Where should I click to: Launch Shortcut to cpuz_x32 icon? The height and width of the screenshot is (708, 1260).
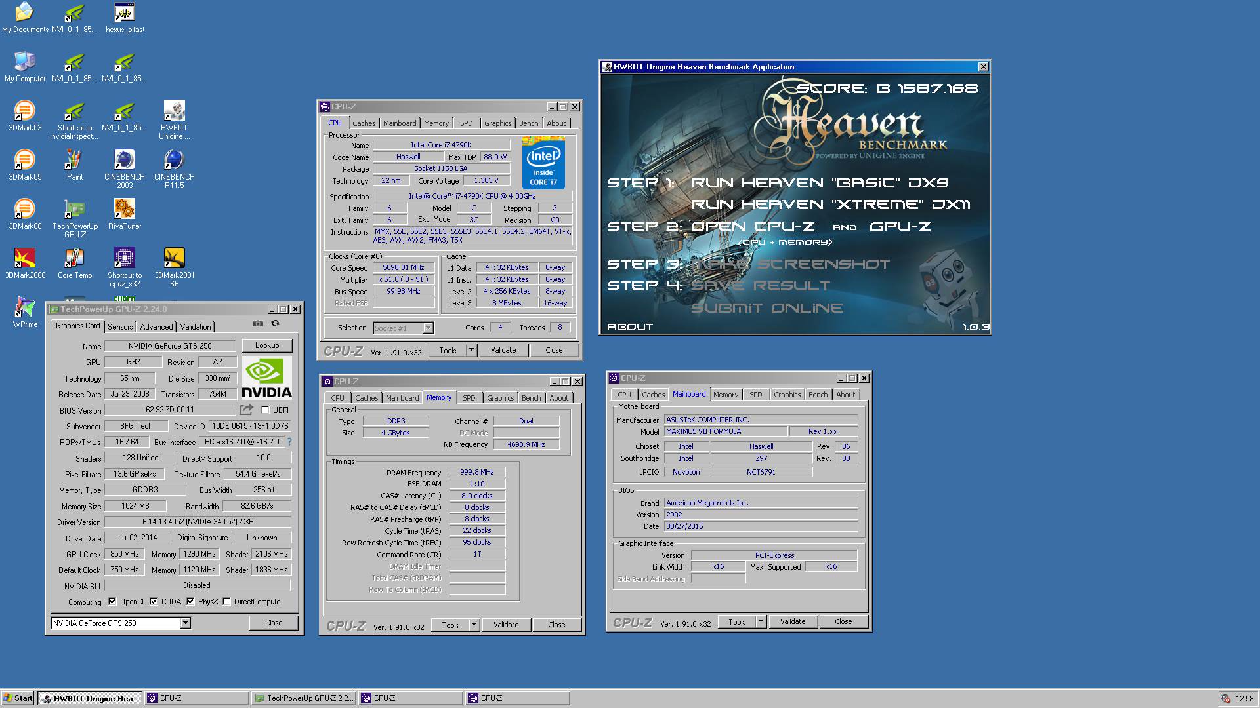[x=125, y=267]
